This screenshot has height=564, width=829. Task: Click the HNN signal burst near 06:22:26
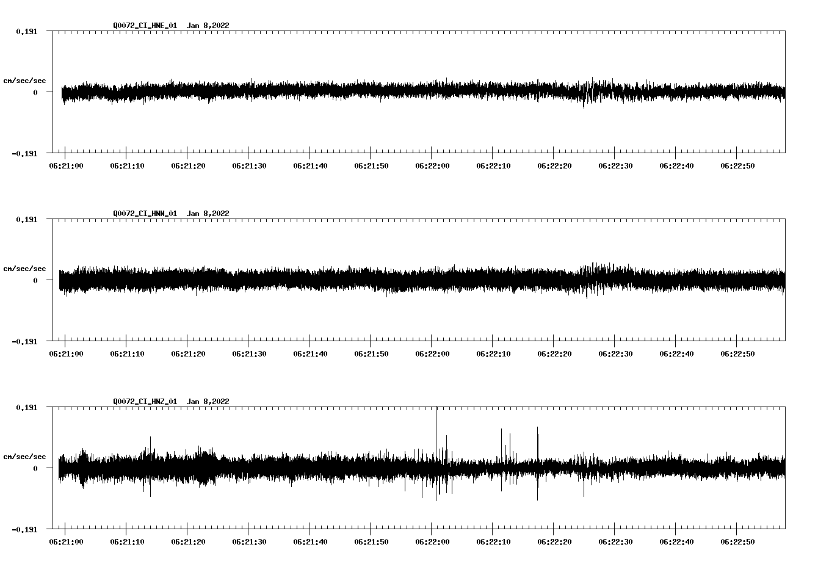point(595,280)
